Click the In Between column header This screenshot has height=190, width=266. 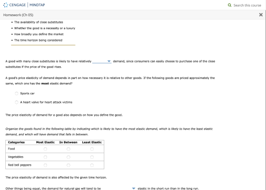68,142
